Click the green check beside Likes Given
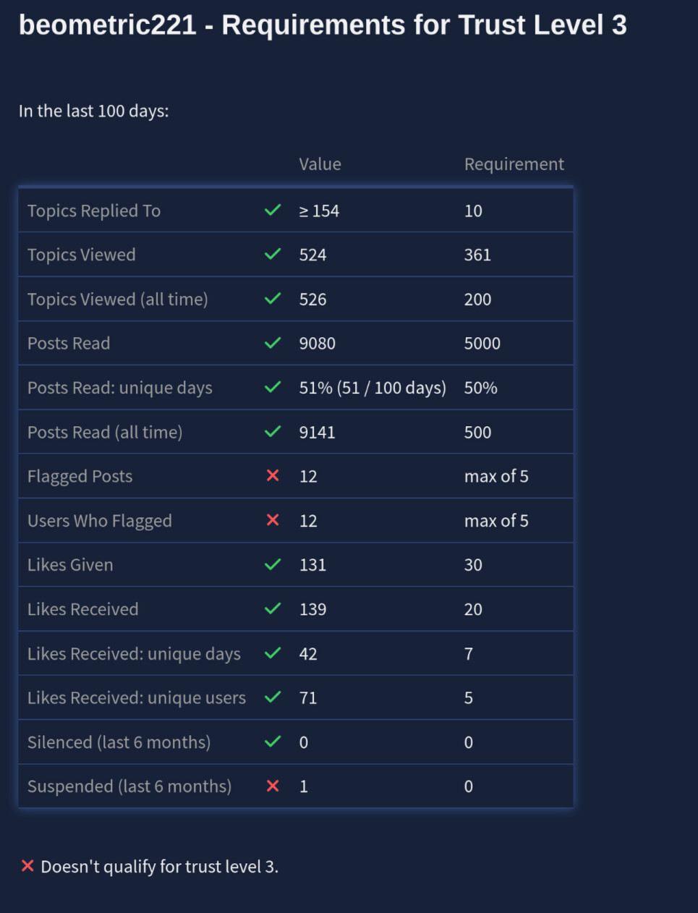 coord(273,564)
